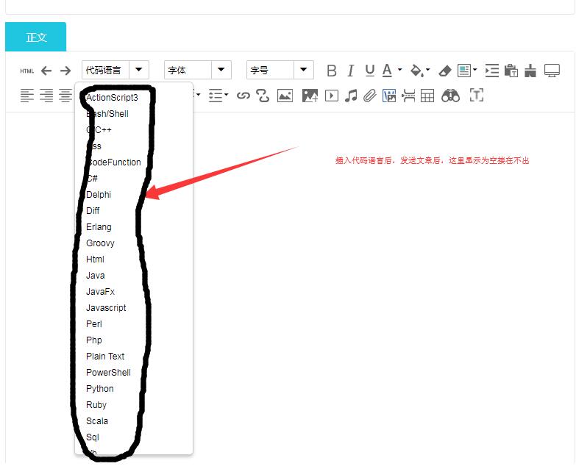Click the auto typeset layout icon

point(463,71)
